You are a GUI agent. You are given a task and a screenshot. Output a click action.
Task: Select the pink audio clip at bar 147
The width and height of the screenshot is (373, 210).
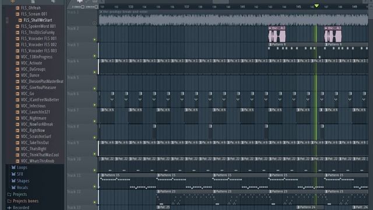[x=333, y=34]
